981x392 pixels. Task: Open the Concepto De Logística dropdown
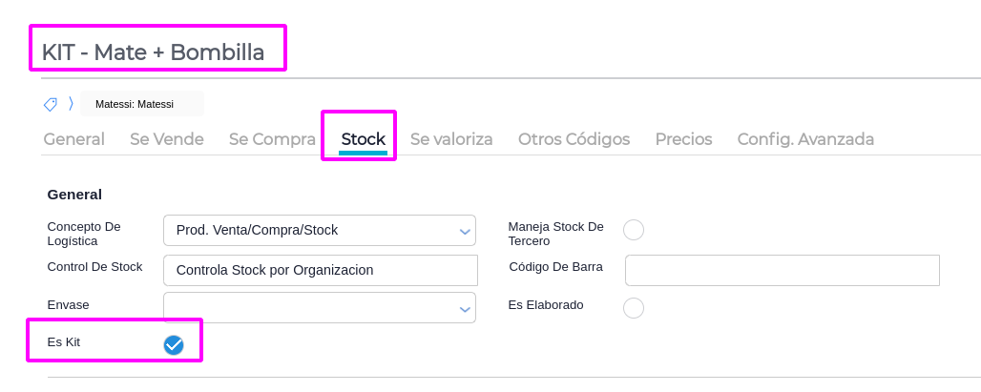click(x=319, y=230)
